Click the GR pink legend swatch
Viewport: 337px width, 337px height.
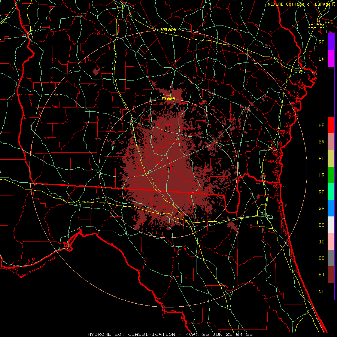tap(331, 142)
